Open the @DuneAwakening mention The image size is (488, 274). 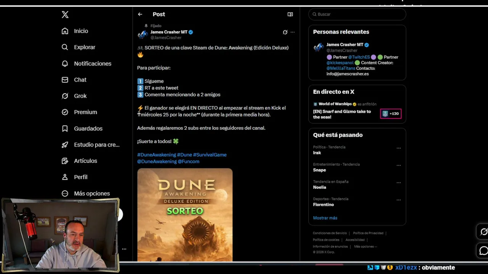coord(157,161)
